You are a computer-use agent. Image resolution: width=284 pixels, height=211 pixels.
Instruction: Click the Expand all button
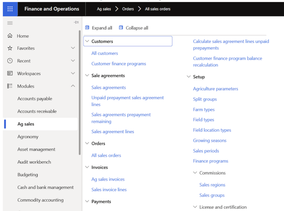point(99,28)
